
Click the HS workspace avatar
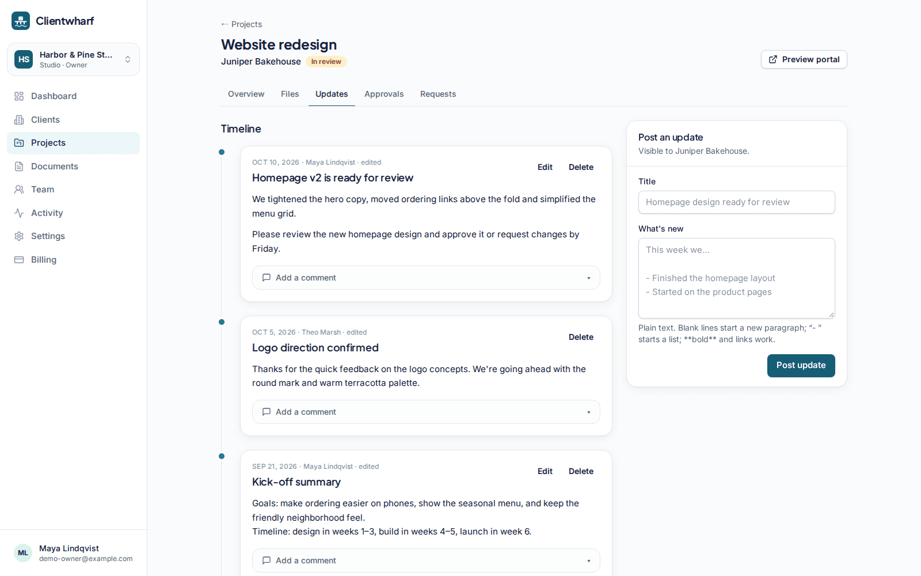pos(24,59)
